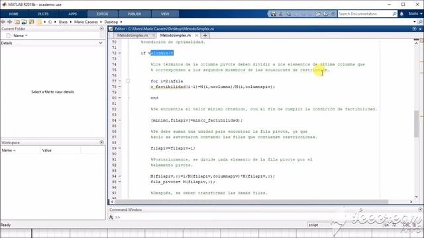Click Desktop in the folder path
The height and width of the screenshot is (238, 424).
tap(111, 22)
